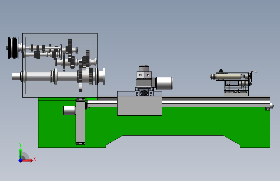This screenshot has height=181, width=280.
Task: Click the black belt pulley on headstock
Action: coord(13,48)
